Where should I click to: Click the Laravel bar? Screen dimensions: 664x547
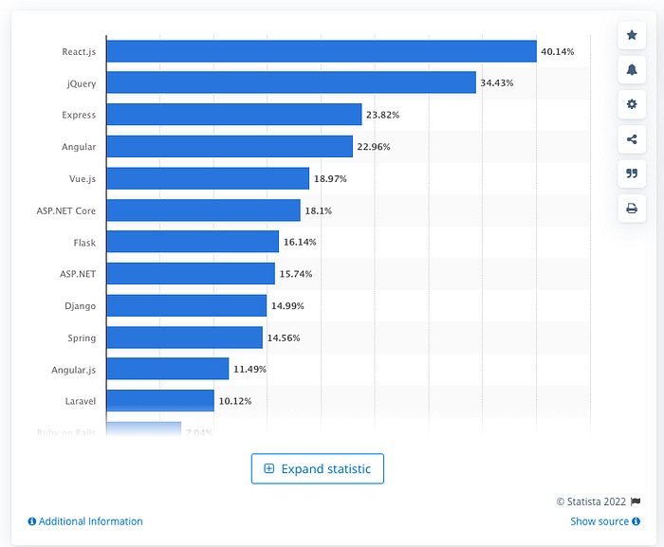pos(160,400)
